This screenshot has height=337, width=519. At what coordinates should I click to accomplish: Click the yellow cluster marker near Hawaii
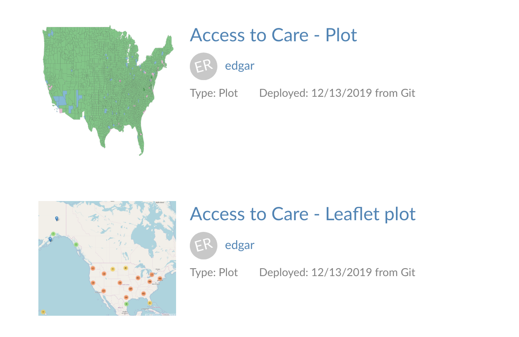click(x=43, y=312)
